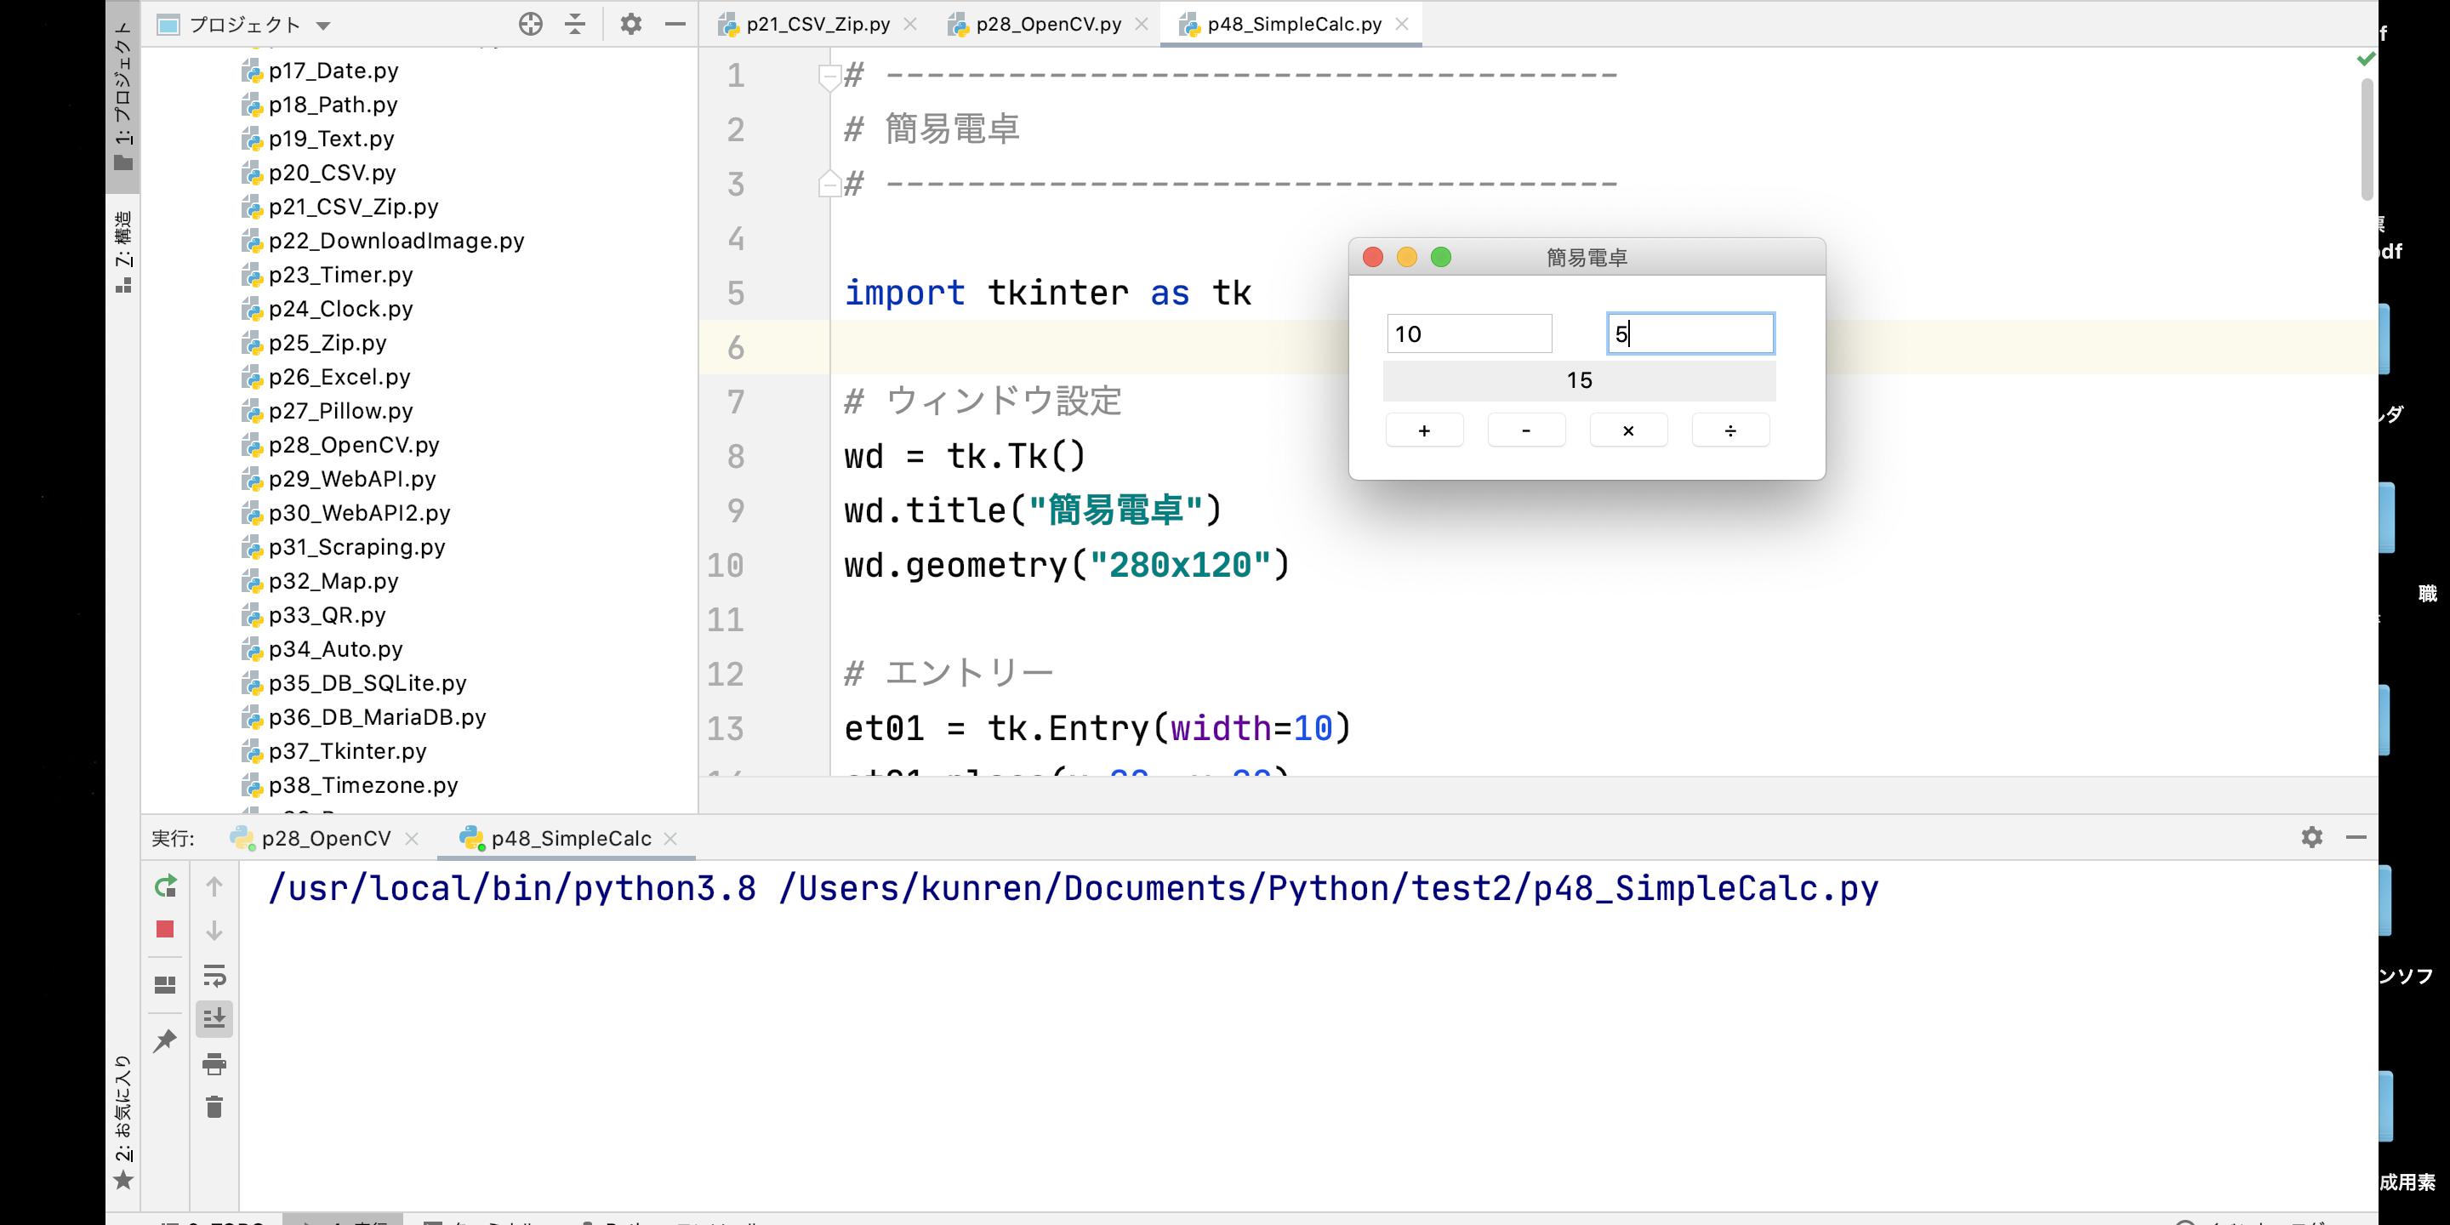2450x1225 pixels.
Task: Open project panel settings gear
Action: [630, 25]
